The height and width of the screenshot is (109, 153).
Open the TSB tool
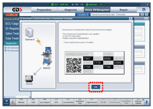coord(33,102)
